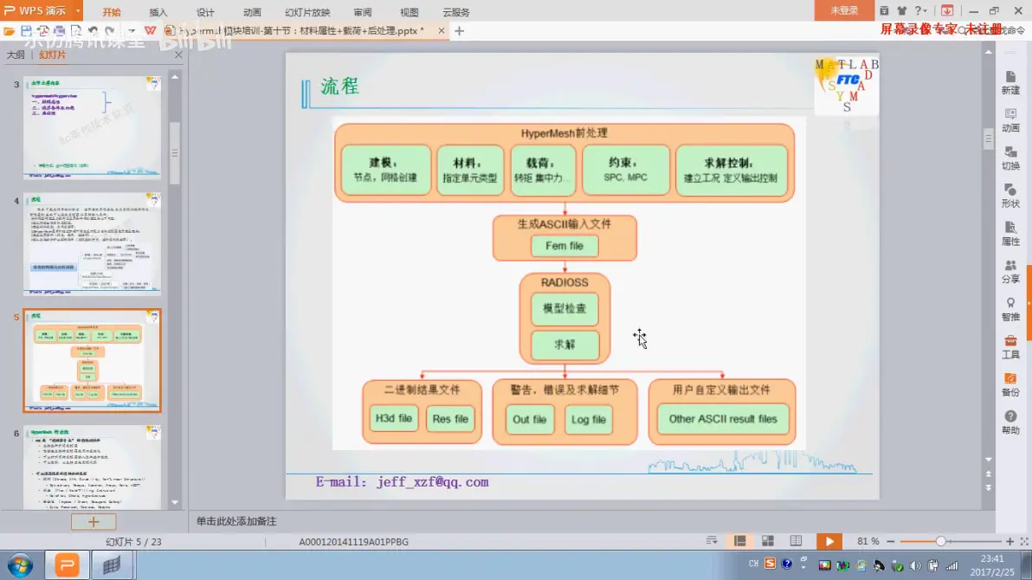Close the slide thumbnail pane
1032x580 pixels.
coord(178,55)
